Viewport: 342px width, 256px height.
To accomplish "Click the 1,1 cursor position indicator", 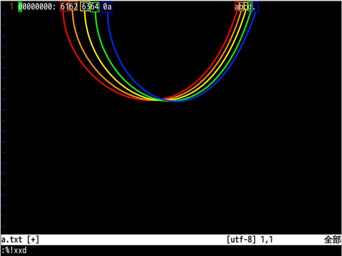I will coord(267,239).
